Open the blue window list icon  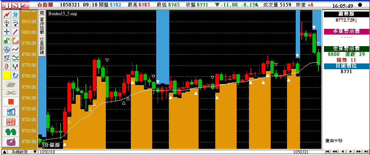(x=11, y=111)
